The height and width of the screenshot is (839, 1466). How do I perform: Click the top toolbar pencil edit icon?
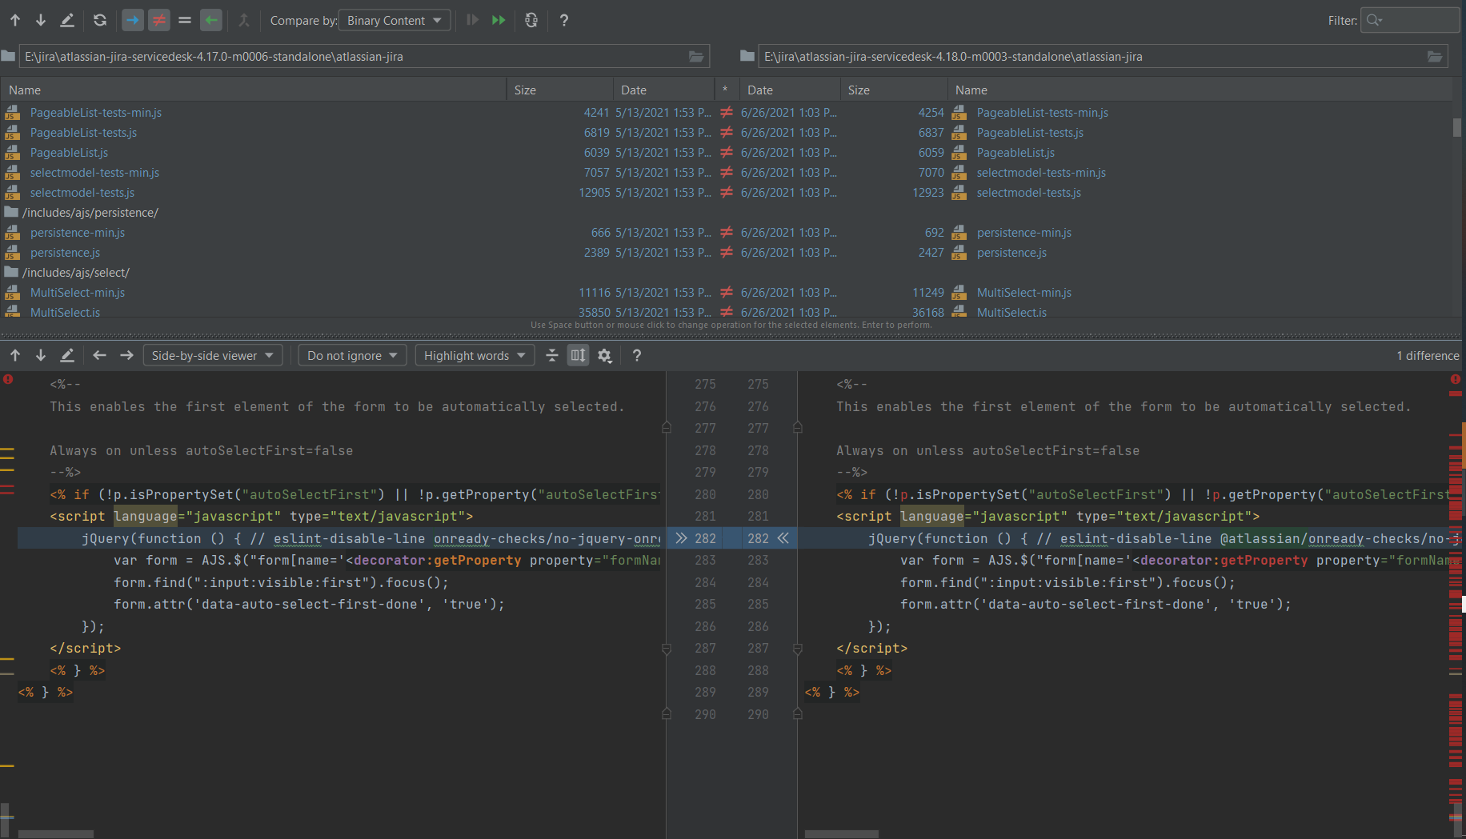pyautogui.click(x=67, y=20)
